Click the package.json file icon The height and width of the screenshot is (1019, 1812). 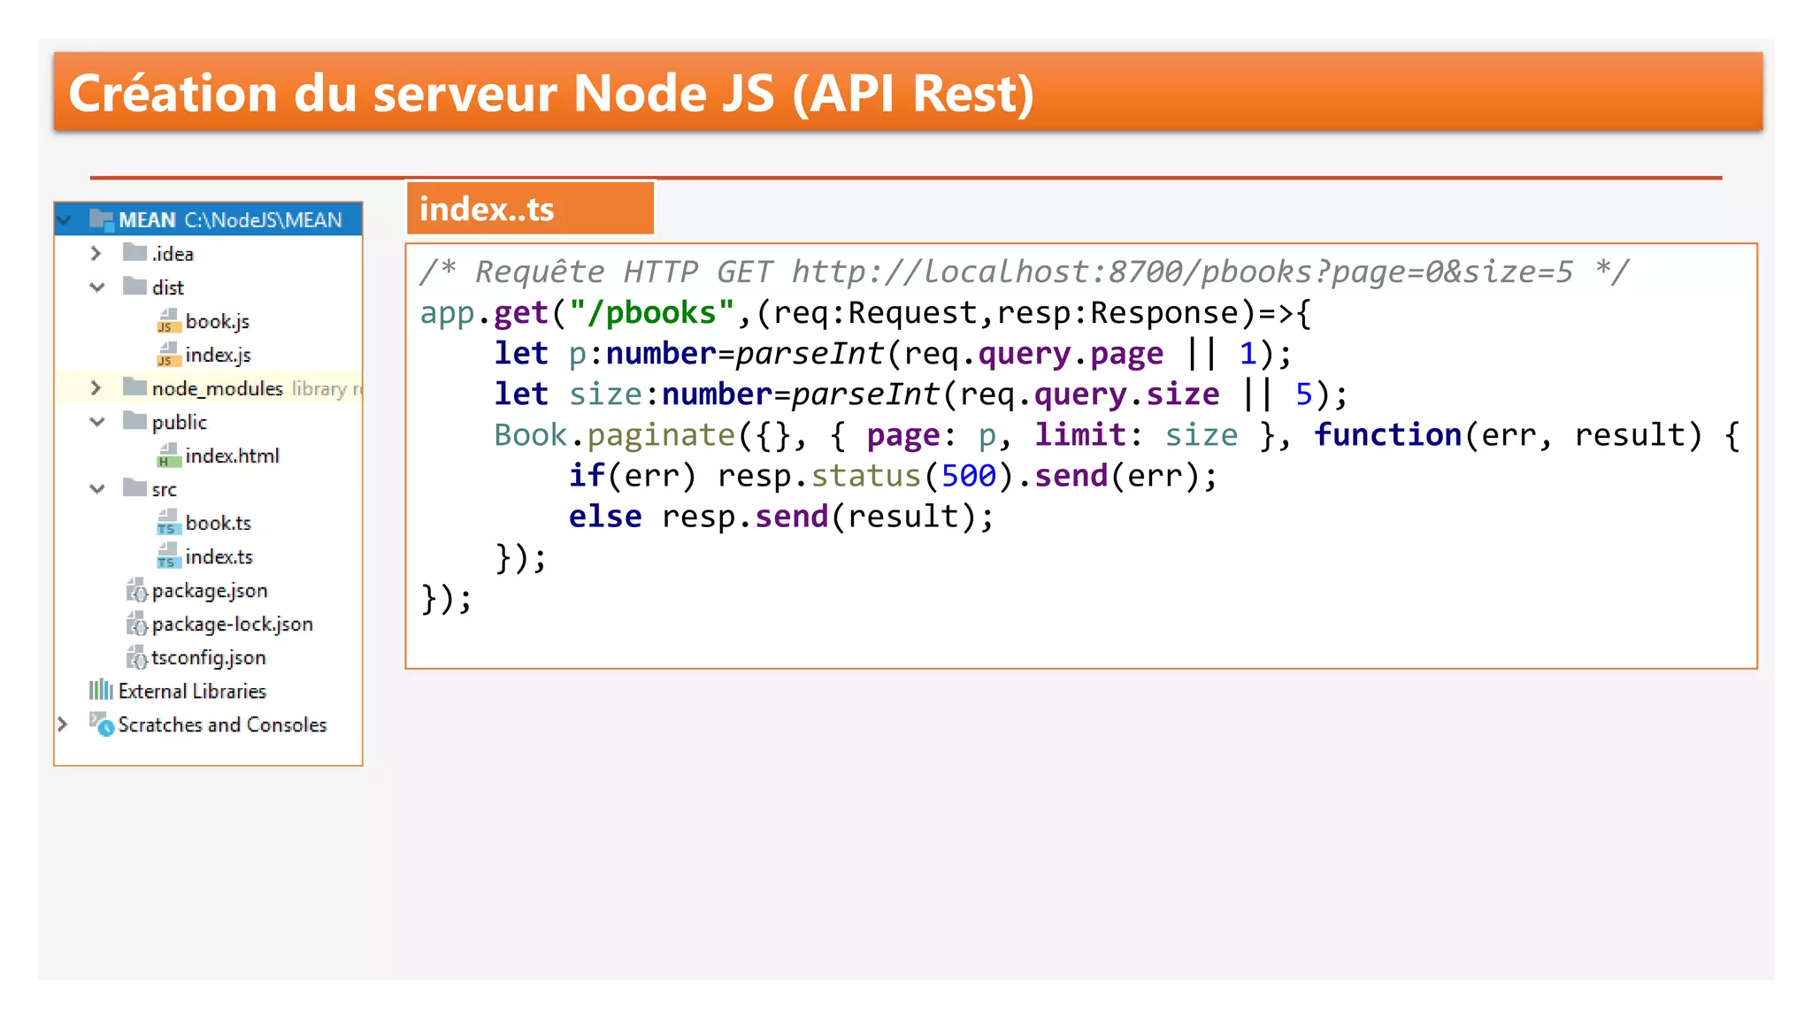coord(136,590)
